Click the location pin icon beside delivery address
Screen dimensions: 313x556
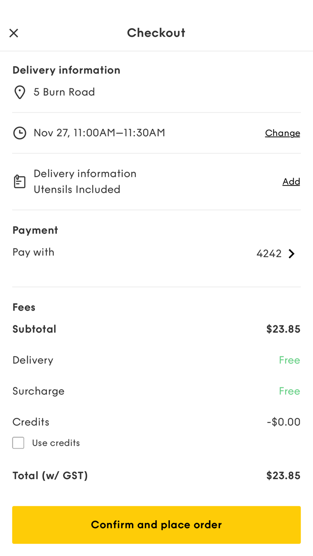[x=19, y=92]
